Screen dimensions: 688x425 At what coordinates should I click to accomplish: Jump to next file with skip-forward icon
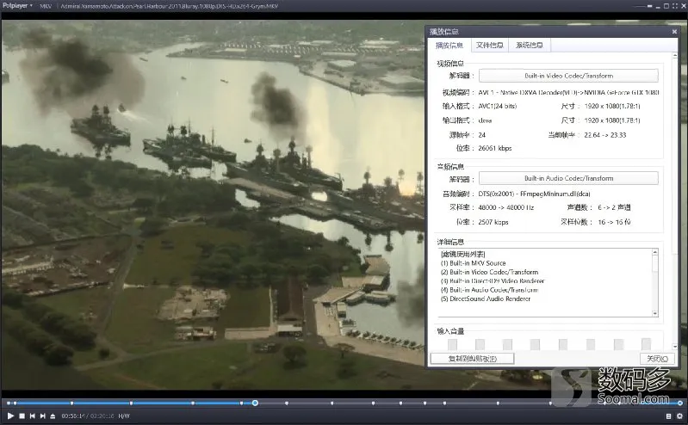(42, 416)
